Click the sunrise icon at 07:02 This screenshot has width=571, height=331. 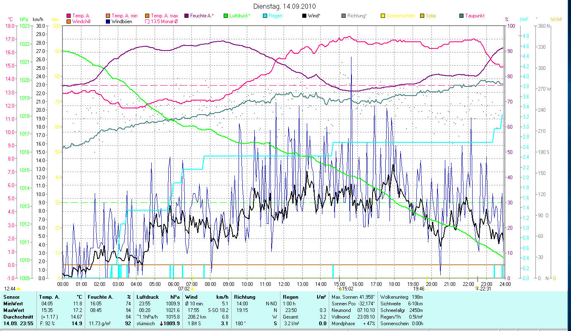[192, 288]
